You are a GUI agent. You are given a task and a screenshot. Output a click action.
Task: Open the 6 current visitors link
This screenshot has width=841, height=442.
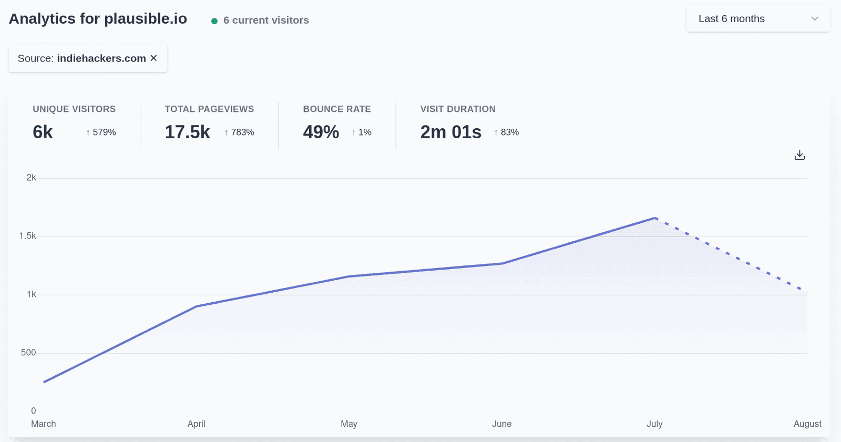265,20
